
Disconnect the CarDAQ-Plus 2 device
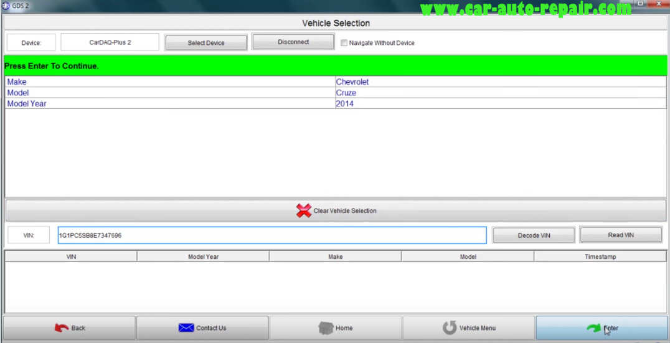[293, 42]
